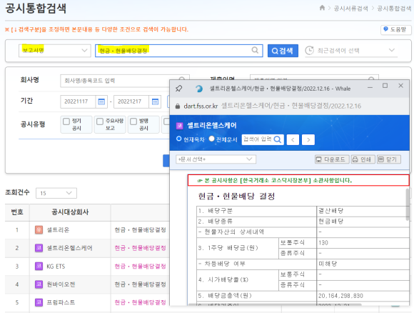This screenshot has height=313, width=414.
Task: Click the 20,164,298,830 value in the popup table
Action: (340, 296)
